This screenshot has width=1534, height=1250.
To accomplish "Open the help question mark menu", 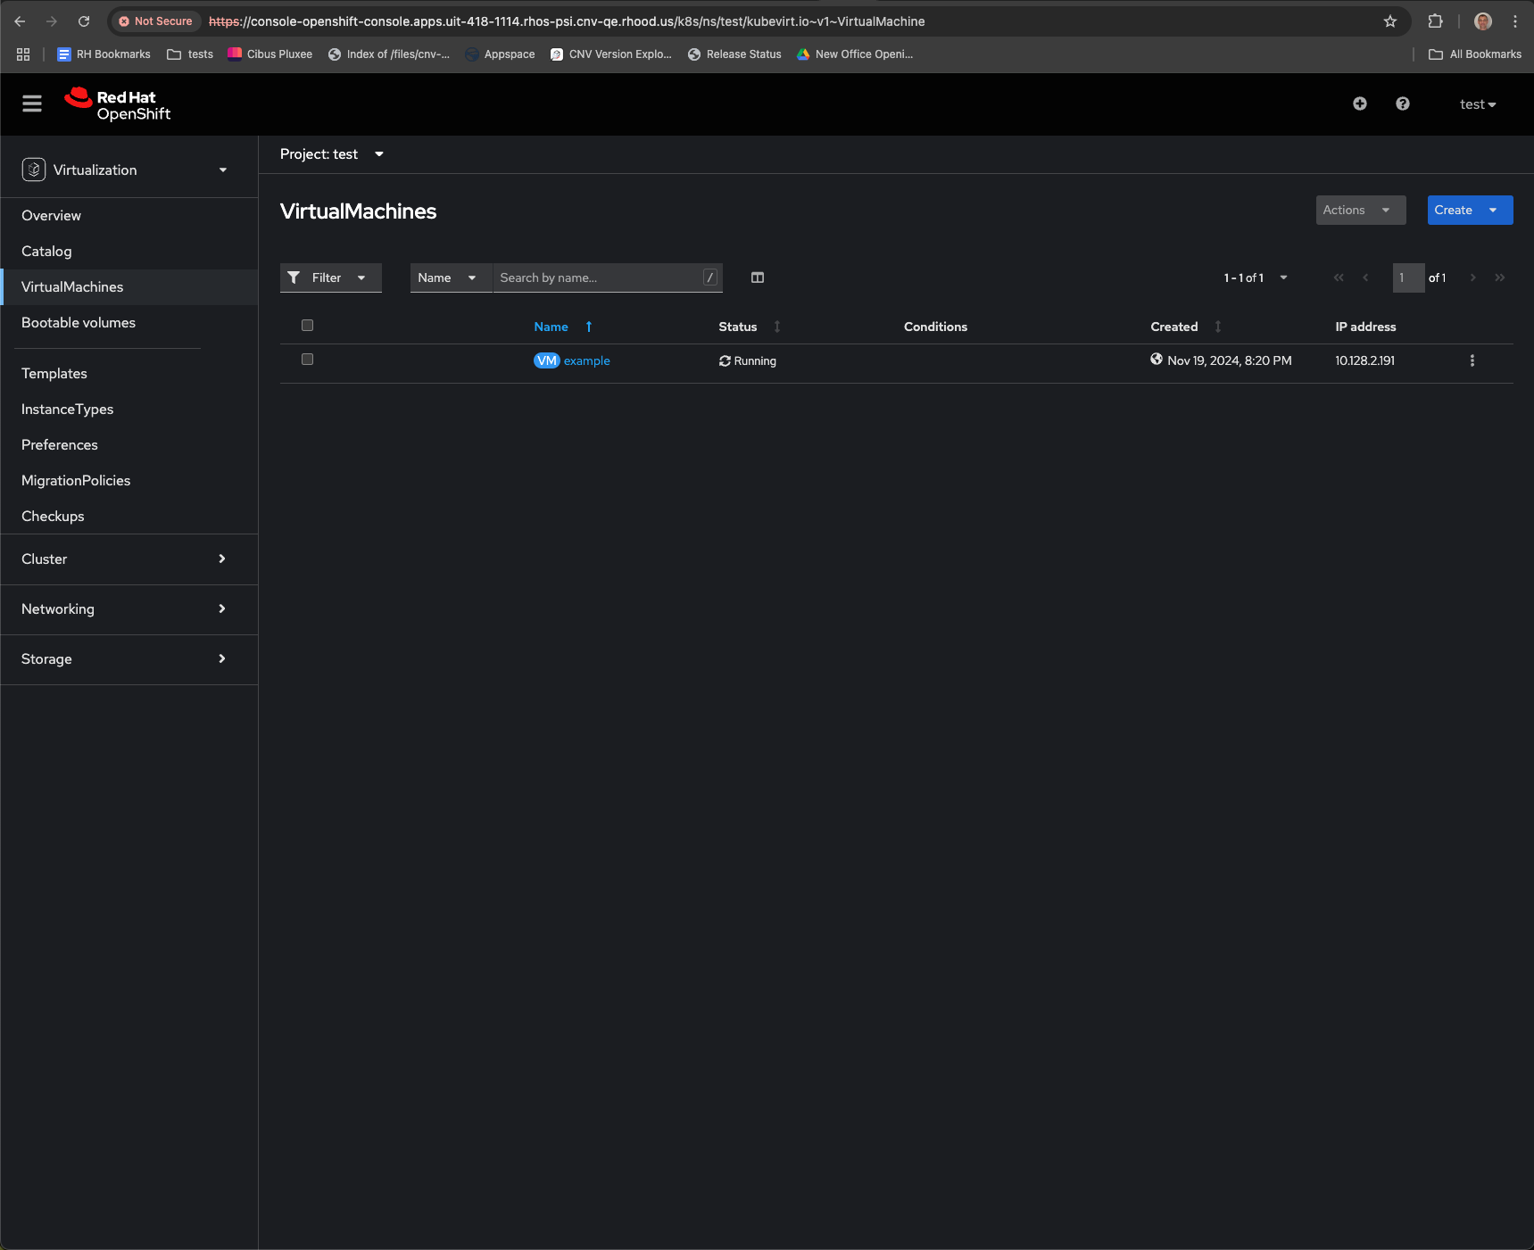I will (x=1402, y=104).
